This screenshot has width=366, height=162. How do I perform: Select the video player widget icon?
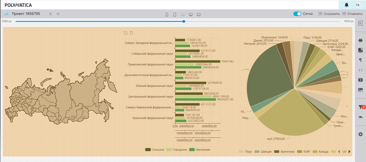tap(360, 80)
